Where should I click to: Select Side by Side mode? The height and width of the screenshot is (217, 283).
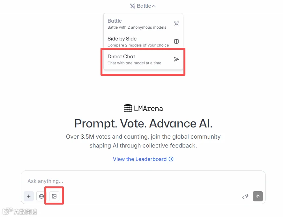point(143,42)
